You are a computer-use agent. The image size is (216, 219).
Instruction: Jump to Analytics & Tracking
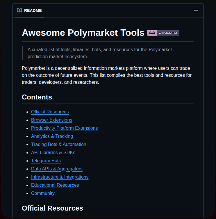52,136
